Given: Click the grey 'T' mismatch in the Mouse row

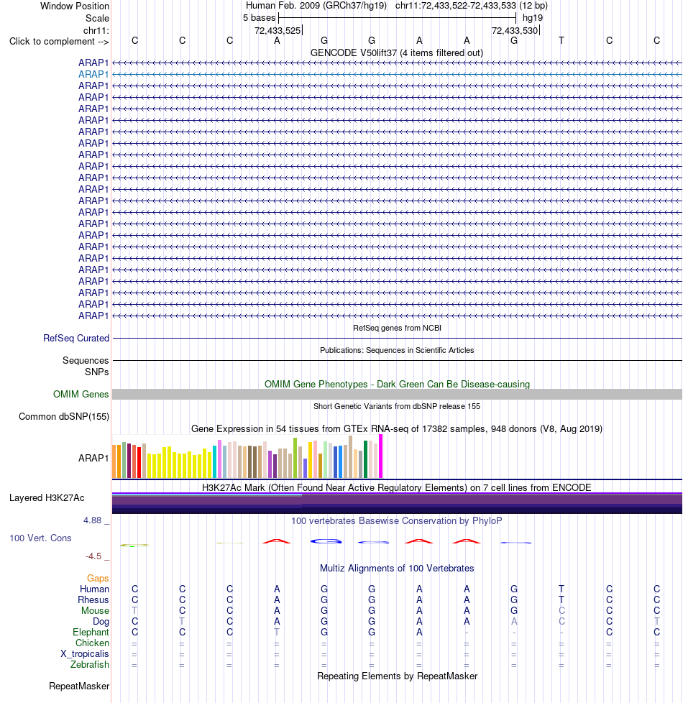Looking at the screenshot, I should (134, 611).
